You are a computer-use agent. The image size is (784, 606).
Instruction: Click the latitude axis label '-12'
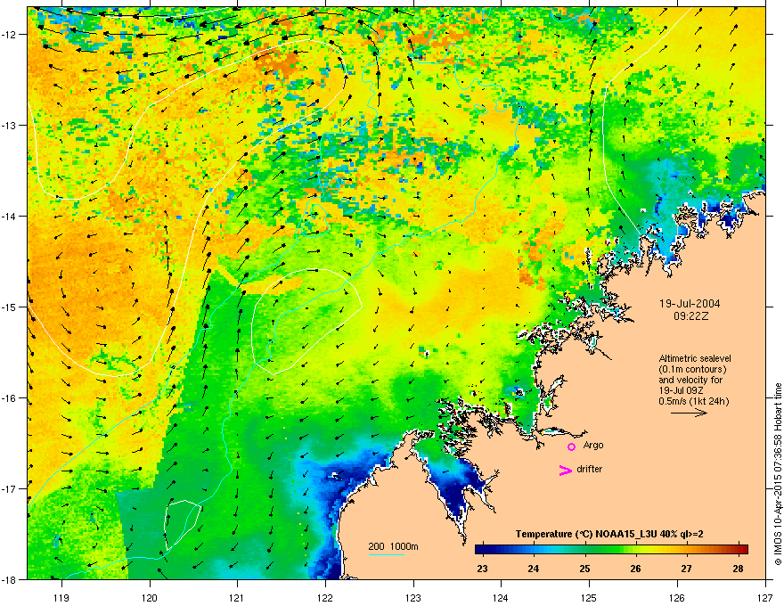point(9,35)
